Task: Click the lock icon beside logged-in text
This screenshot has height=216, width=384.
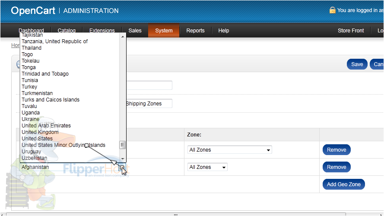Action: coord(332,10)
